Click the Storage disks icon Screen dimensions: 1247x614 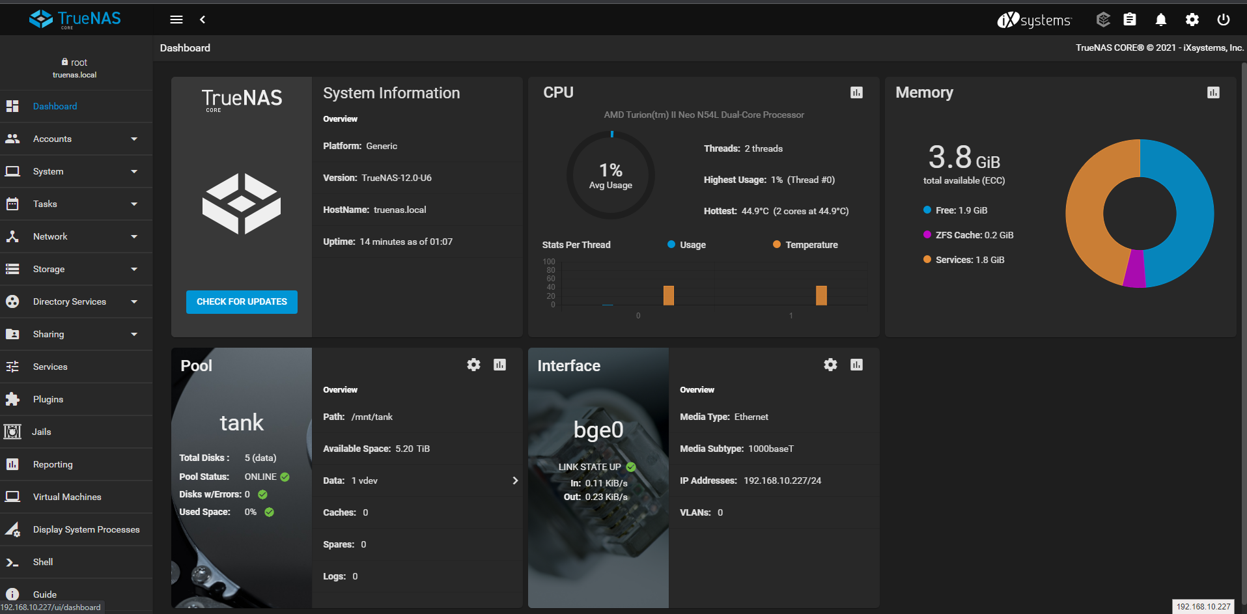tap(12, 269)
